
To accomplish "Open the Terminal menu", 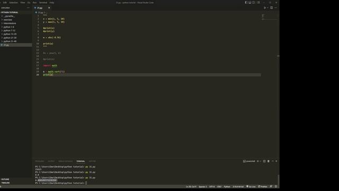I will (43, 3).
